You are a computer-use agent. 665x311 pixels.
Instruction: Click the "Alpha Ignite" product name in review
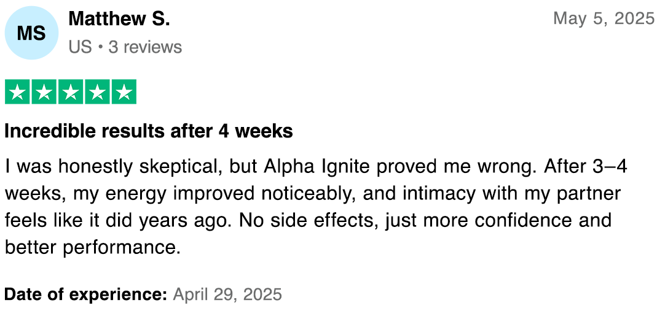click(x=318, y=167)
